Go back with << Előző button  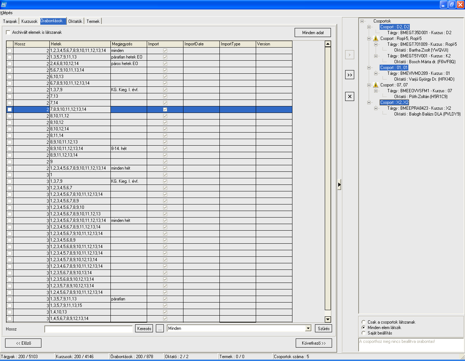click(23, 343)
